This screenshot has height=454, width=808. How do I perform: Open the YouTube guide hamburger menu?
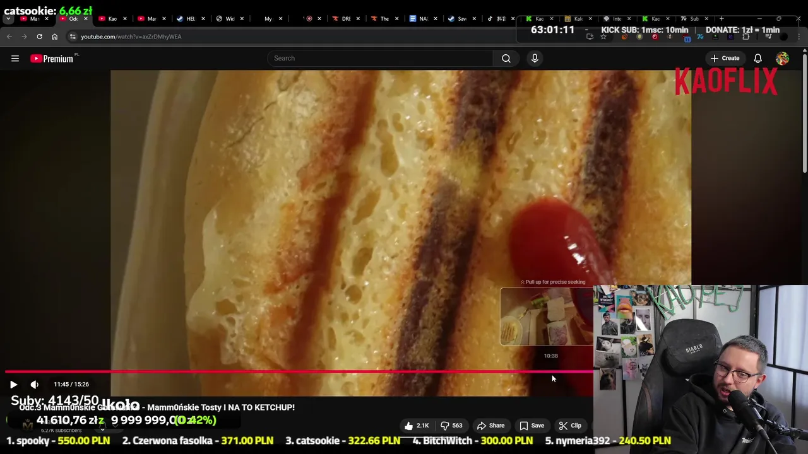[15, 59]
